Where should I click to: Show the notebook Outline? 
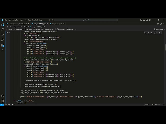tap(70, 29)
